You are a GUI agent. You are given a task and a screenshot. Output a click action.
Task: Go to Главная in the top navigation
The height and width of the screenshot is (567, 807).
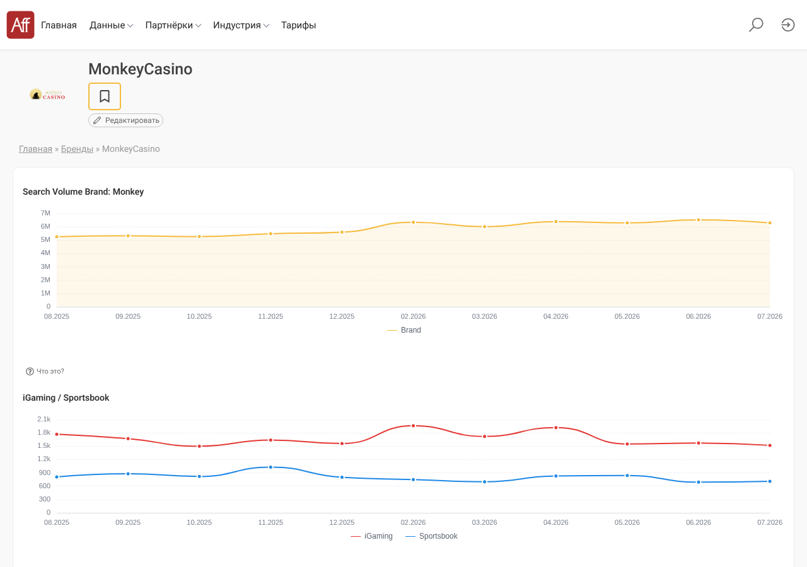tap(59, 25)
